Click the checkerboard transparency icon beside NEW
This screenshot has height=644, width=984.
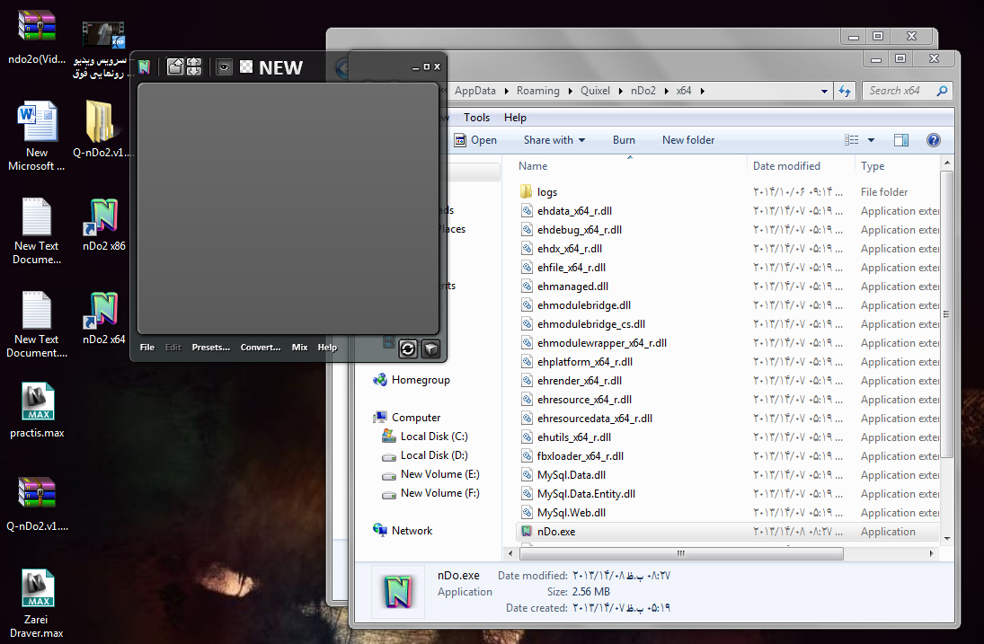246,66
